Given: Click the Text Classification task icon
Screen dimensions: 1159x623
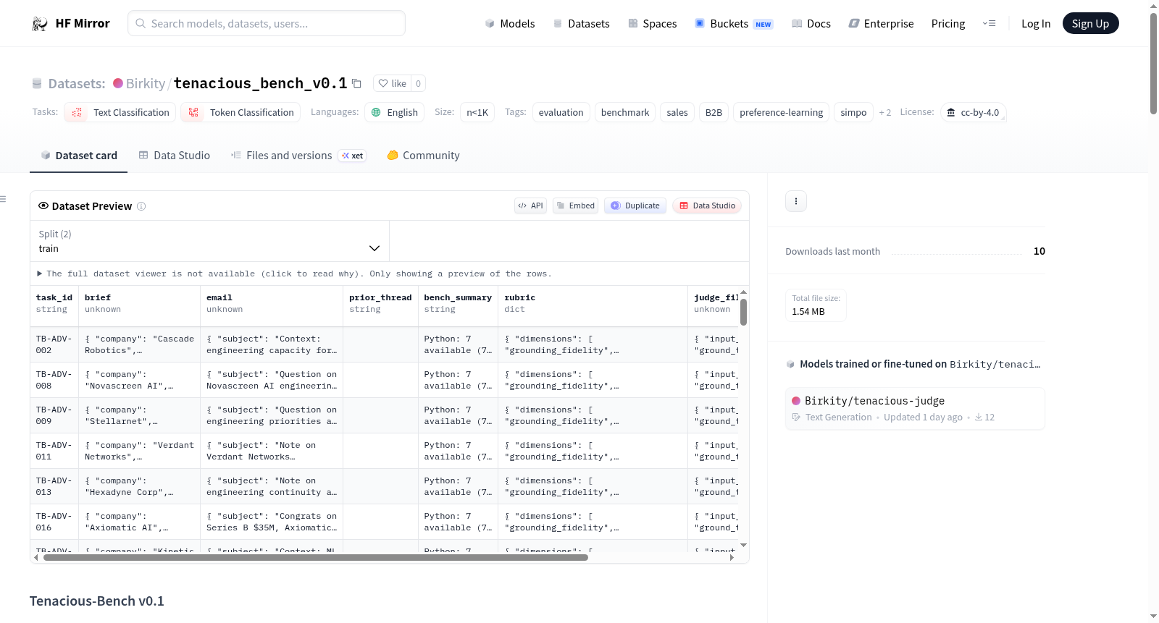Looking at the screenshot, I should (77, 112).
